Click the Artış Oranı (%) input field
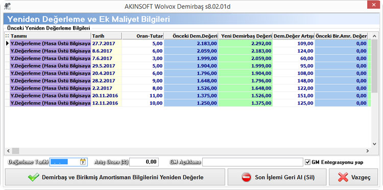This screenshot has width=383, height=190. pos(144,162)
